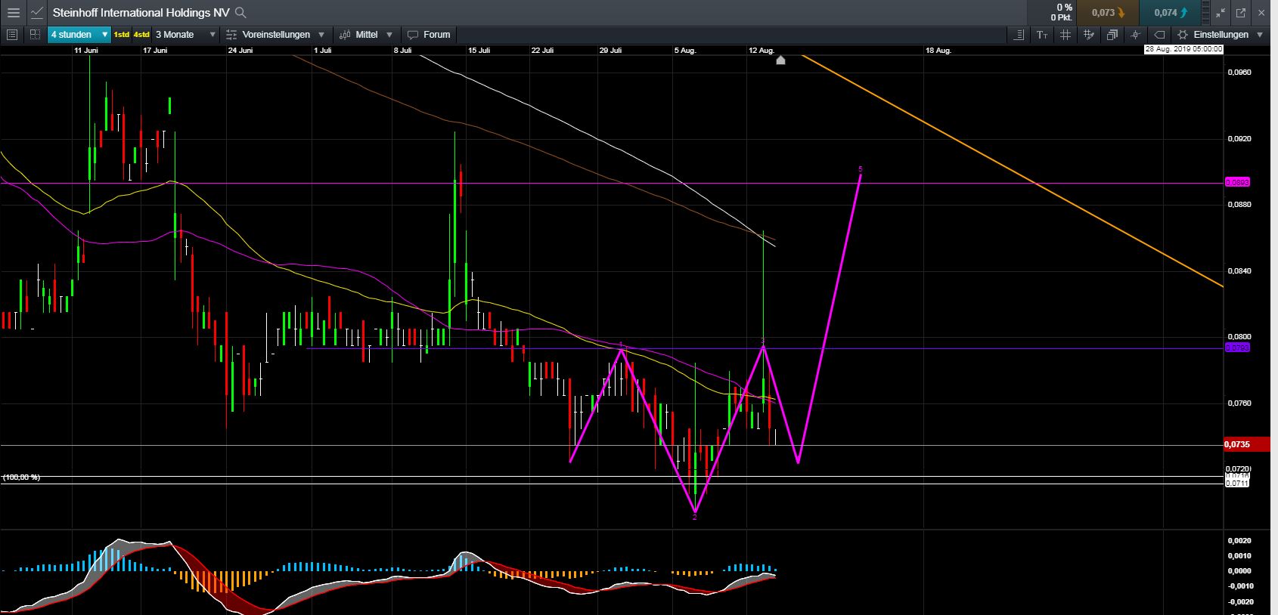
Task: Open the Forum link
Action: tap(437, 35)
